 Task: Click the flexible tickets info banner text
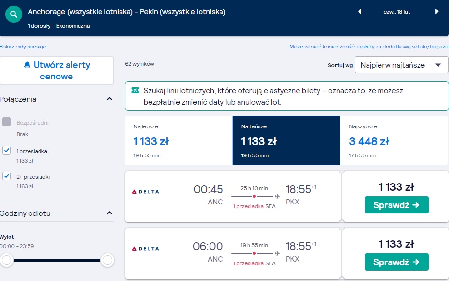point(273,97)
